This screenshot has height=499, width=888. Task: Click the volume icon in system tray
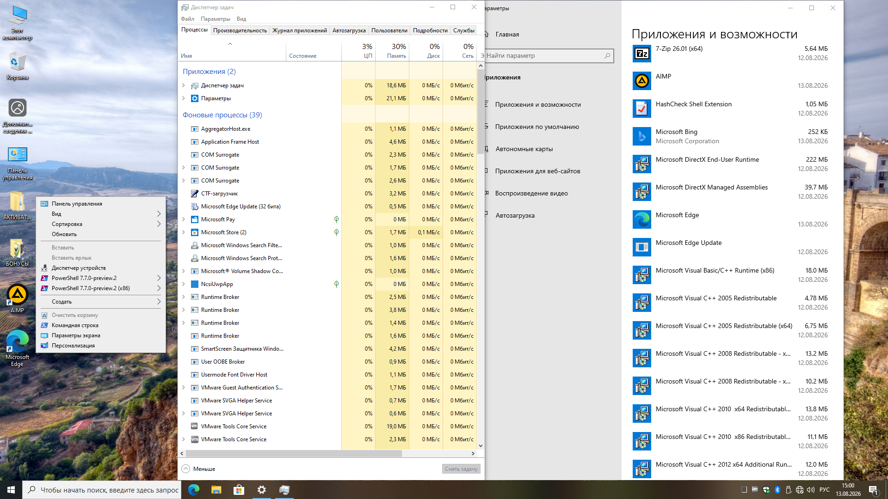pyautogui.click(x=811, y=490)
